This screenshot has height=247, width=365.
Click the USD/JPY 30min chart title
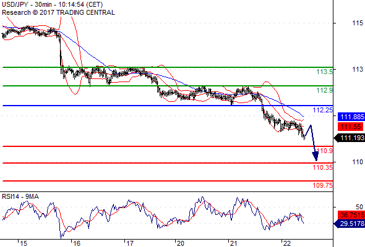tap(52, 5)
